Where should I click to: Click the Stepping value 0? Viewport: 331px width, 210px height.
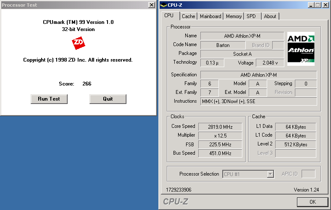(306, 83)
